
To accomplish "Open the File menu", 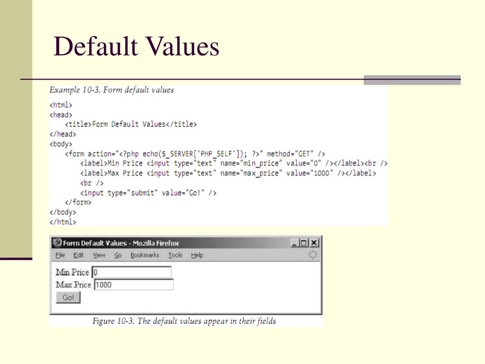I will (x=60, y=255).
